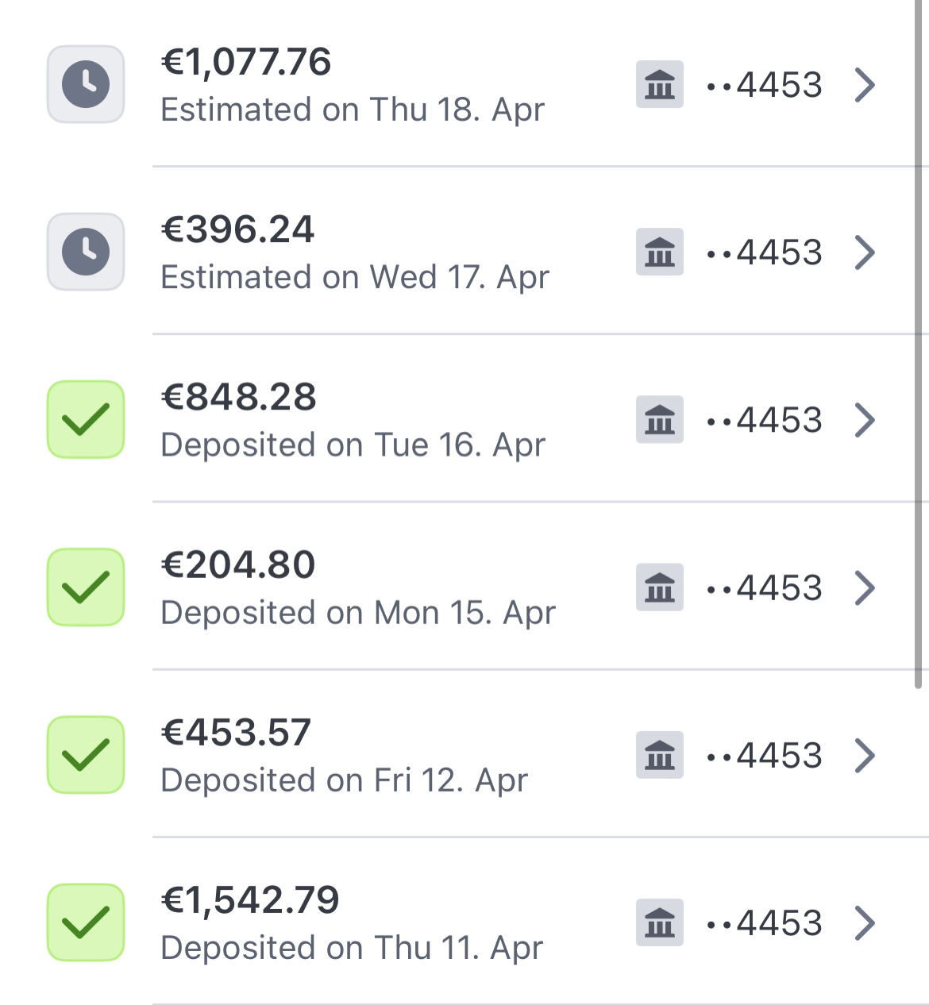
Task: Open the chevron for the €1,542.79 deposit
Action: tap(865, 922)
